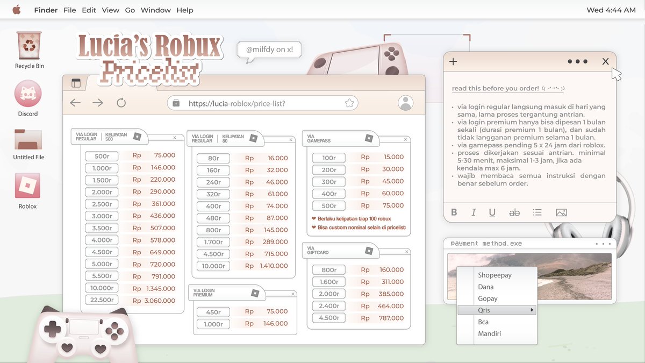Click 'read this before you order!' heading
Image resolution: width=645 pixels, height=363 pixels.
[x=495, y=88]
